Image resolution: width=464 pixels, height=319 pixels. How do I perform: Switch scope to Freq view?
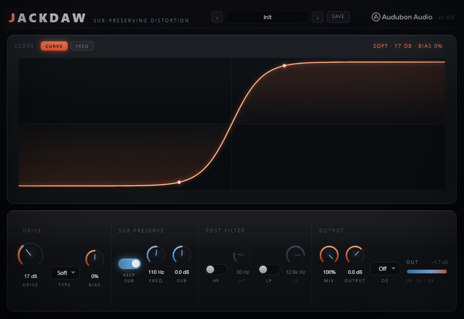[x=82, y=46]
